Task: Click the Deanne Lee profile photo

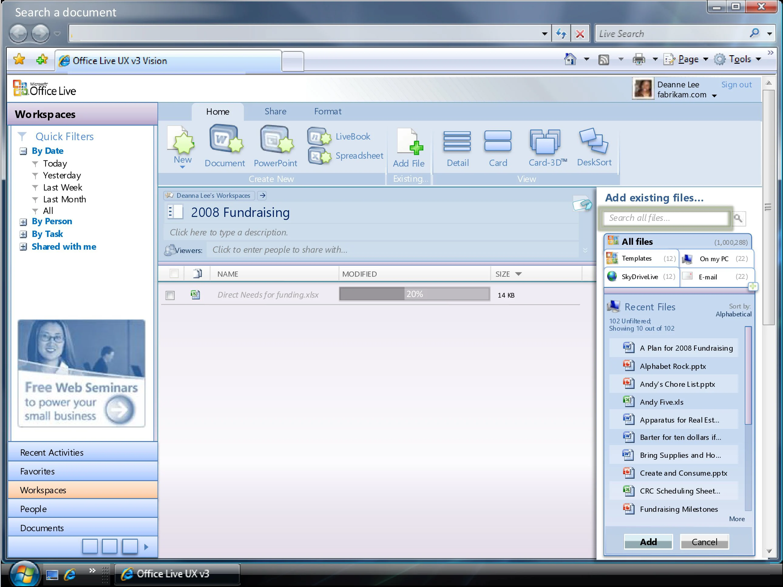Action: [x=643, y=89]
